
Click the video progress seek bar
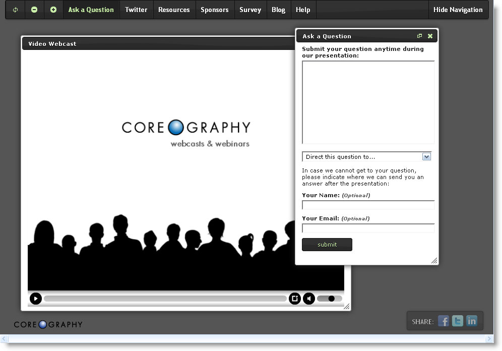(165, 299)
